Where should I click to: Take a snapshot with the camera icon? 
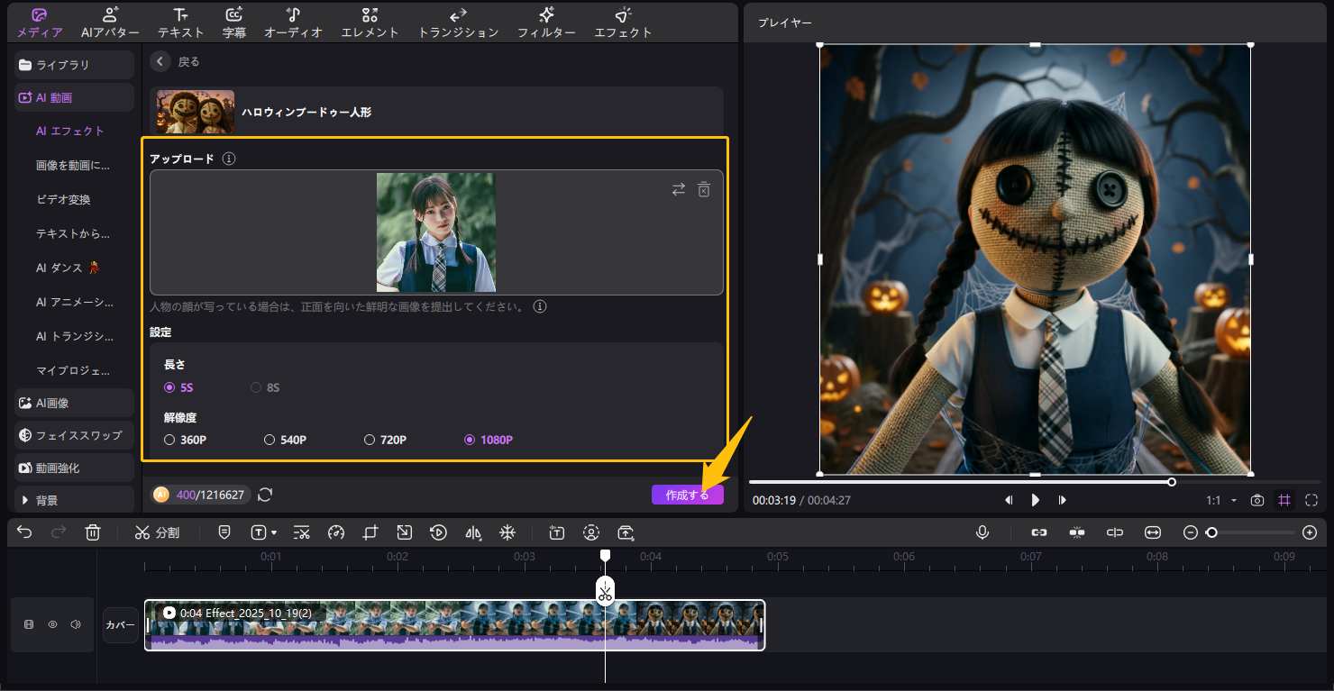pos(1257,500)
